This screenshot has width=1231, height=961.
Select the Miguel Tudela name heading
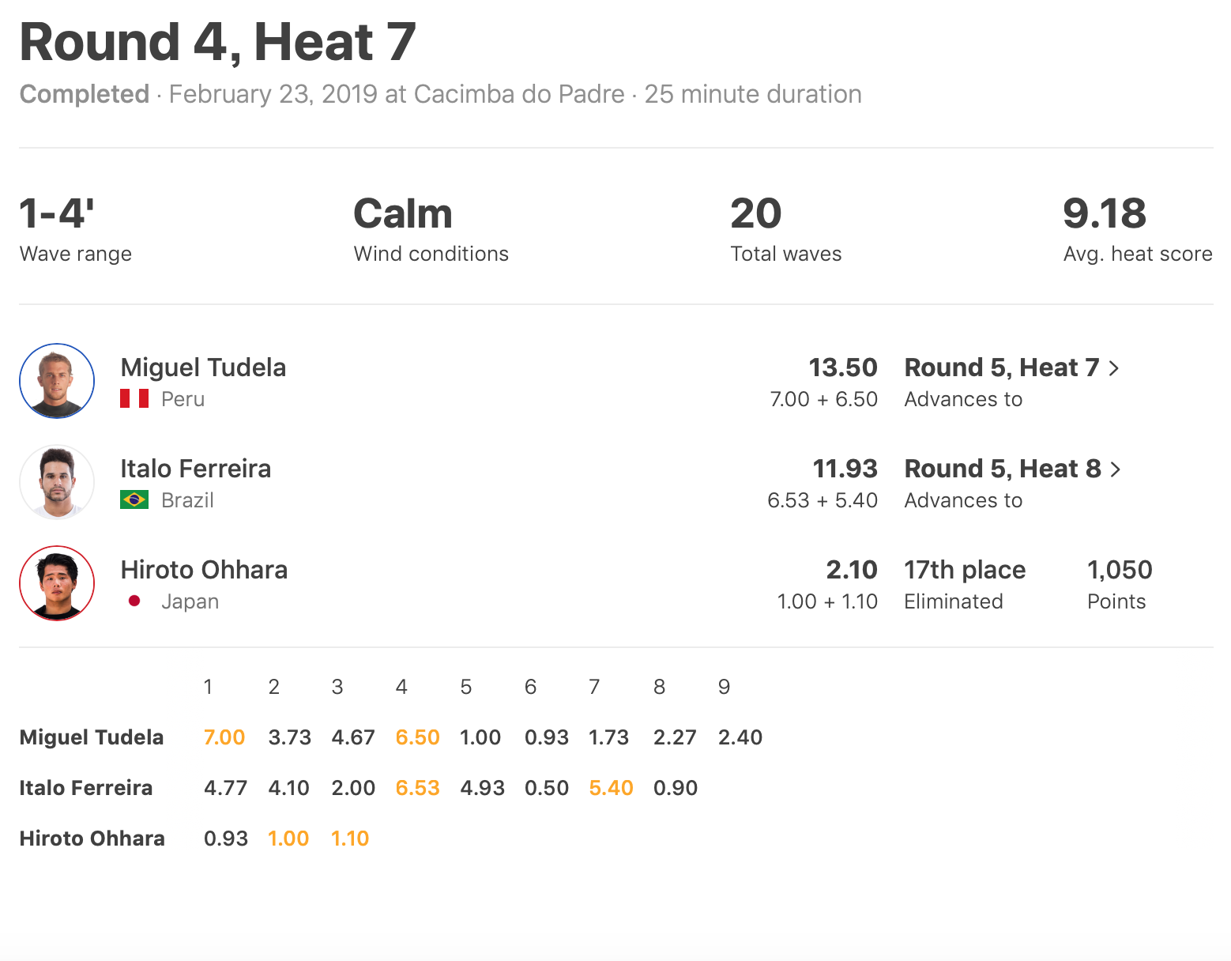203,367
